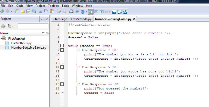Click the Paste clipboard icon
Screen dimensions: 209x107
tap(52, 12)
